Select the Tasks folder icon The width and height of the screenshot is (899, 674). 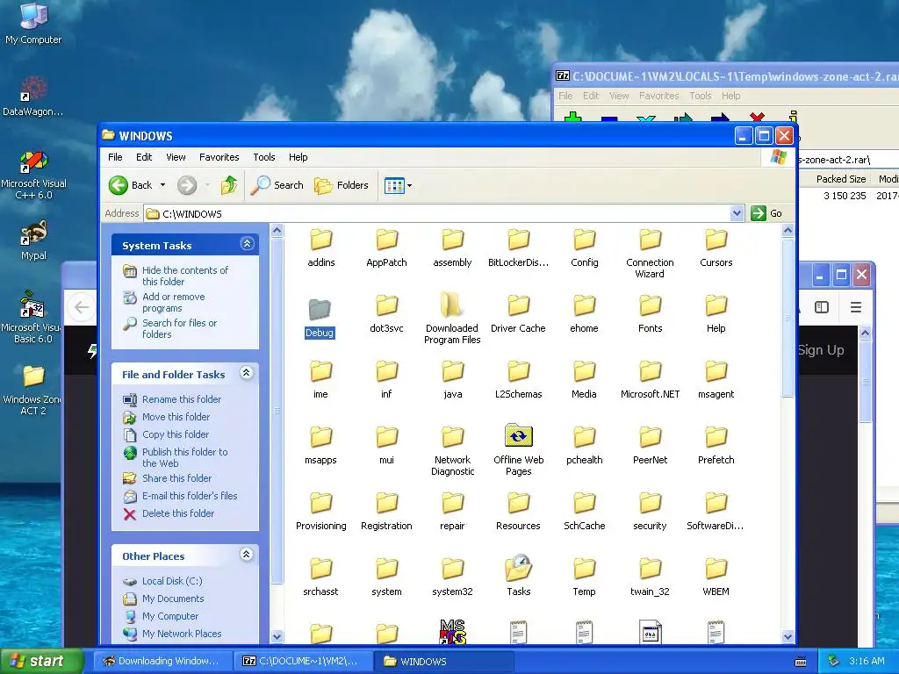point(518,568)
